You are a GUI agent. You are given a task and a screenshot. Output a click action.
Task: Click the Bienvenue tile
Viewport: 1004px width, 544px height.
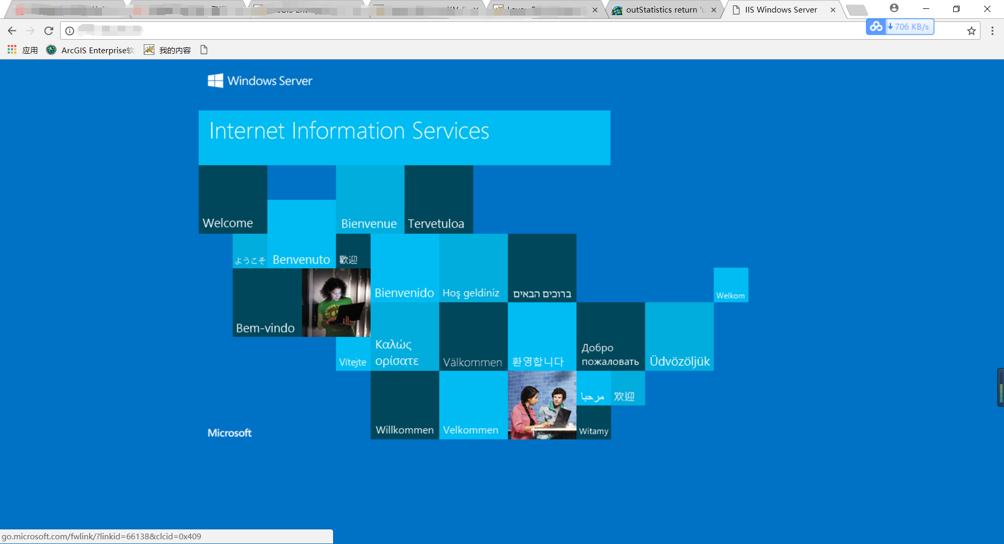(370, 199)
